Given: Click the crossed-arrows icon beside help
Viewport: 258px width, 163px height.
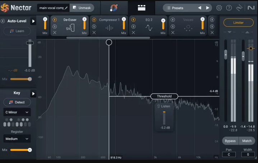Looking at the screenshot, I should (x=239, y=8).
